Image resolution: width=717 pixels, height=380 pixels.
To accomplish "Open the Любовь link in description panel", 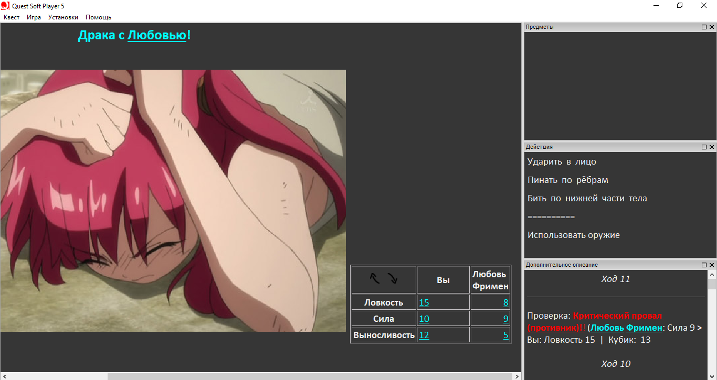I will click(607, 328).
